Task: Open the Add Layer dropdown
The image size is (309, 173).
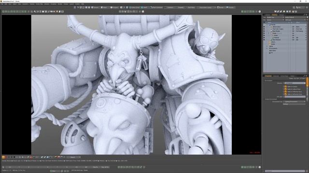Action: [295, 20]
